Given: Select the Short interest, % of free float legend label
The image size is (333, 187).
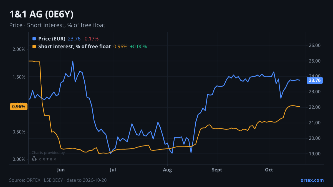Looking at the screenshot, I should pos(75,47).
